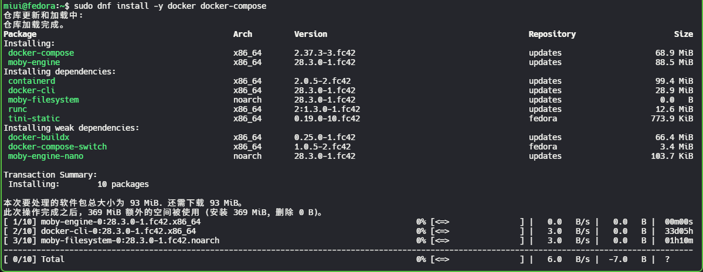Click docker-compose-switch package name
703x272 pixels.
click(x=57, y=147)
